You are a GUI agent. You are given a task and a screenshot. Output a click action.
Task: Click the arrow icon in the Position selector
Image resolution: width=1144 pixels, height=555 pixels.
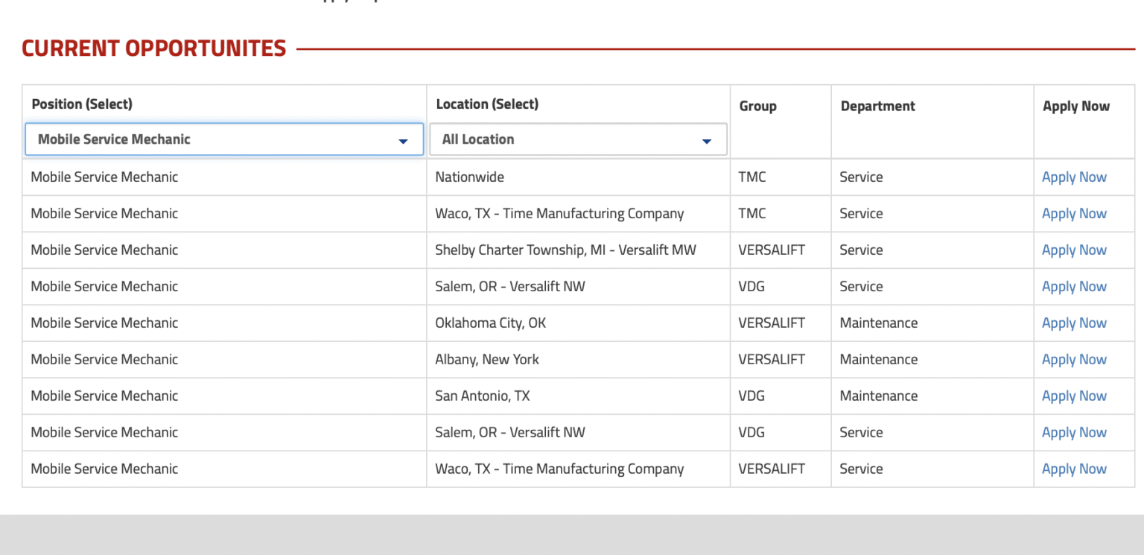pos(403,141)
